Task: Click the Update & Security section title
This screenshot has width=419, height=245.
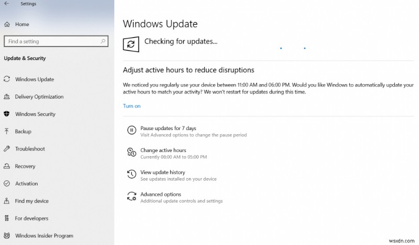Action: pos(25,58)
